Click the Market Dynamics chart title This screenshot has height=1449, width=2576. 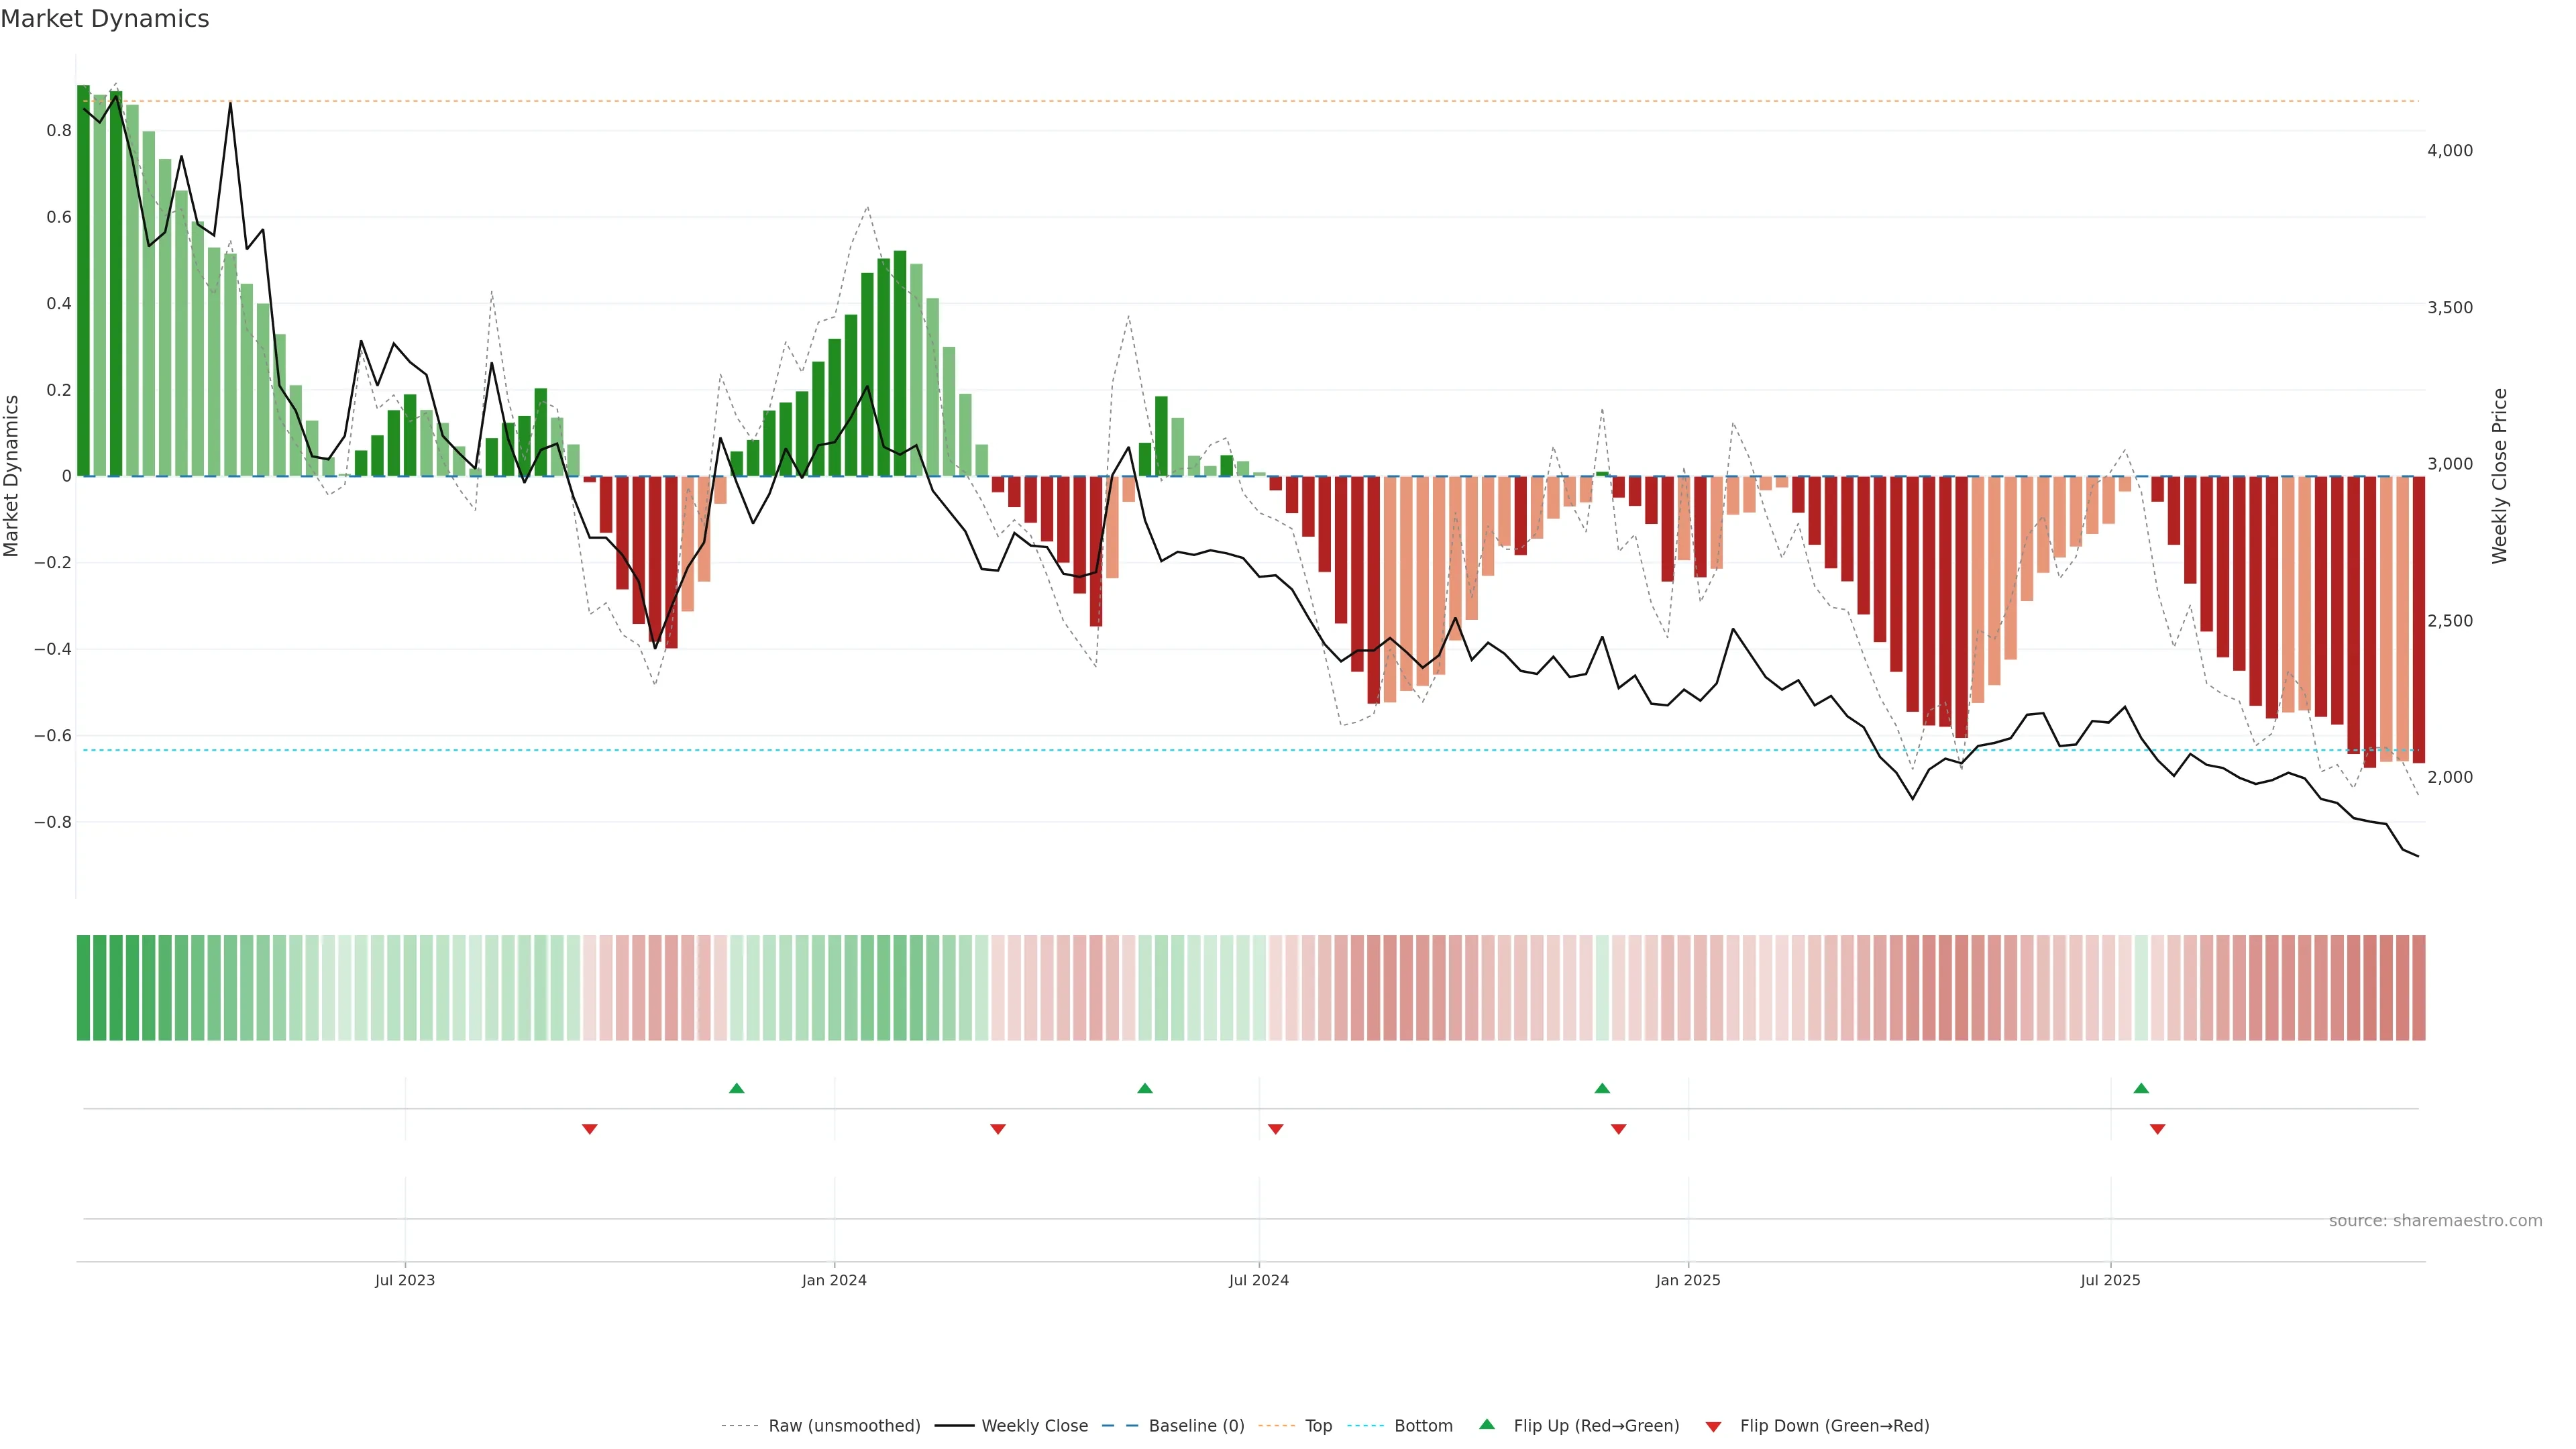(x=105, y=19)
